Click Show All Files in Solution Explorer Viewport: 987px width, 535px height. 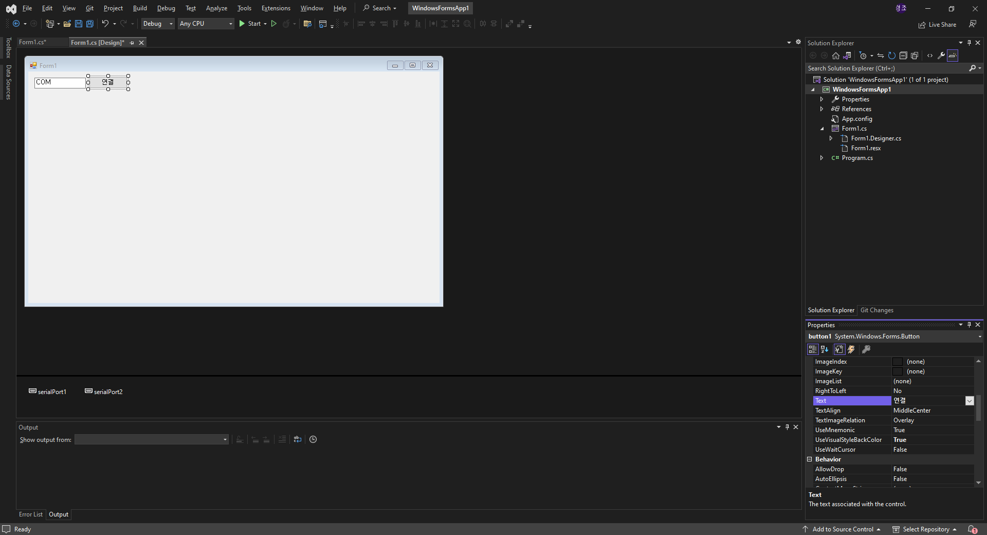[915, 56]
